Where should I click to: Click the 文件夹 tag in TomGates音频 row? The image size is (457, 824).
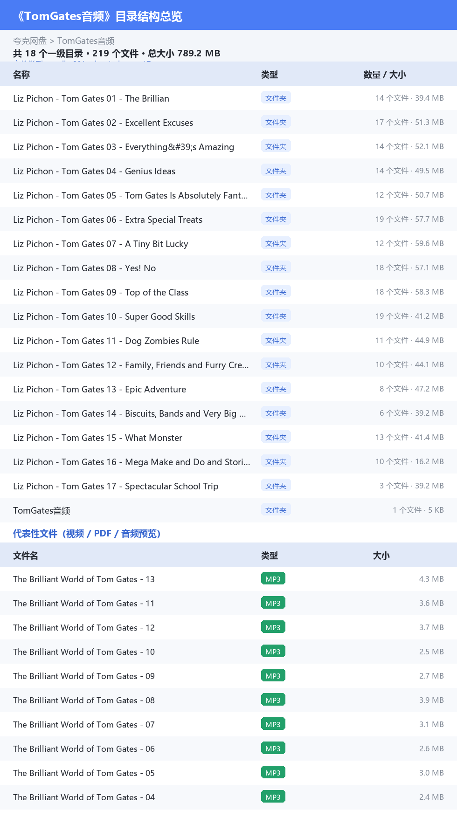tap(276, 510)
